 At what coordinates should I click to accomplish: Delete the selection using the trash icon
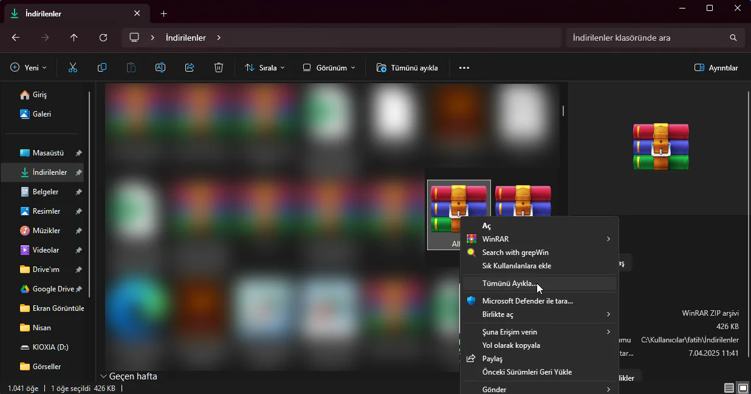coord(218,67)
